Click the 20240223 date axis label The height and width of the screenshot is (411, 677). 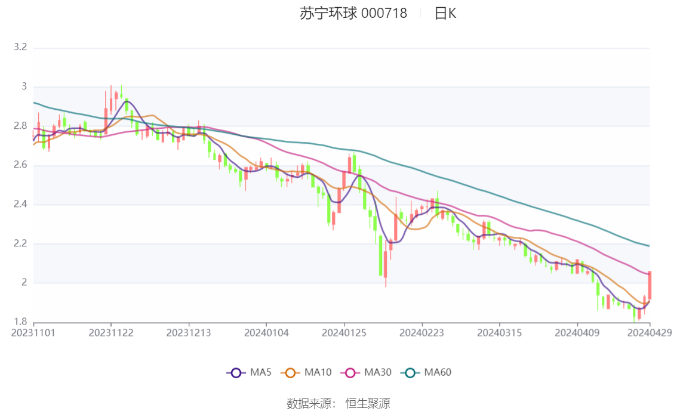(x=421, y=332)
